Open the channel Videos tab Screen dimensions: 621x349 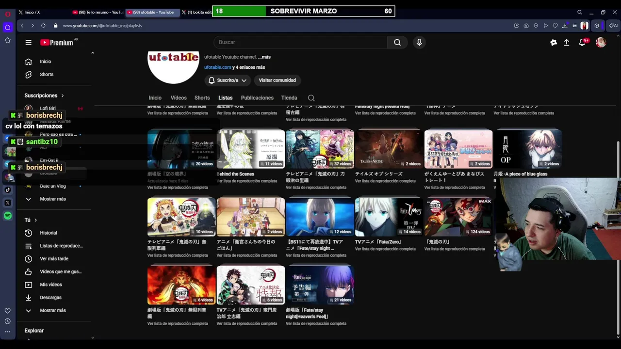coord(179,98)
